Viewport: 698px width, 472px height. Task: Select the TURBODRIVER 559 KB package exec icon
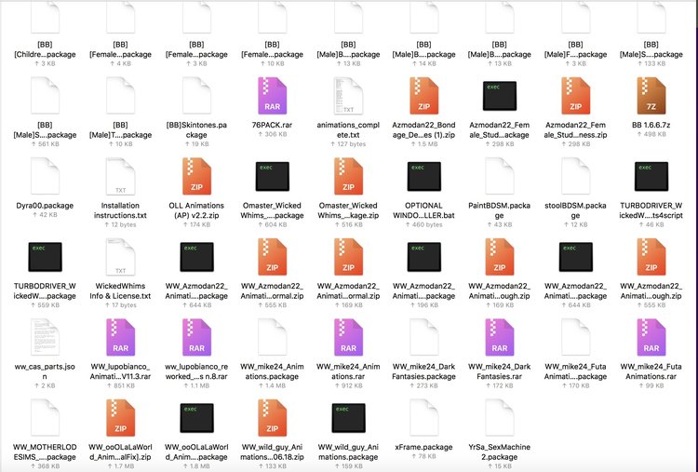45,257
